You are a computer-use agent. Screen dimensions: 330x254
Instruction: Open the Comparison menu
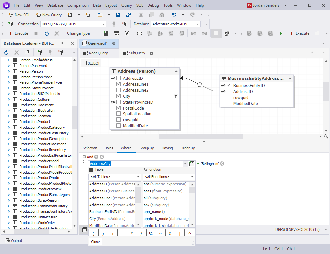78,5
